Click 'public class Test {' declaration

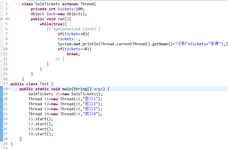32,84
